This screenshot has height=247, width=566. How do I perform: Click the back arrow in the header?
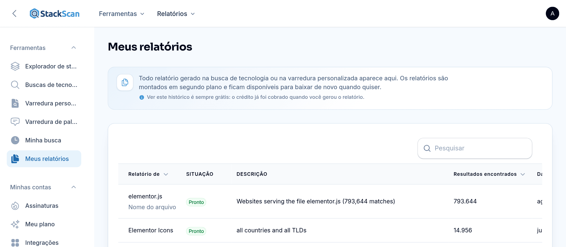click(14, 14)
